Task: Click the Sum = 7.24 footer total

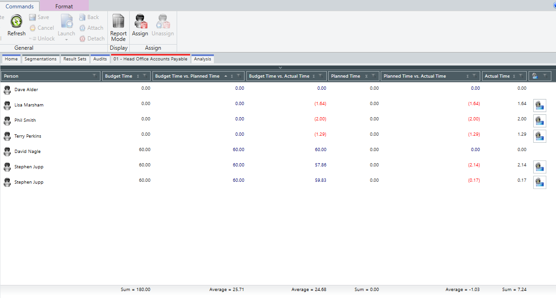Action: [515, 290]
